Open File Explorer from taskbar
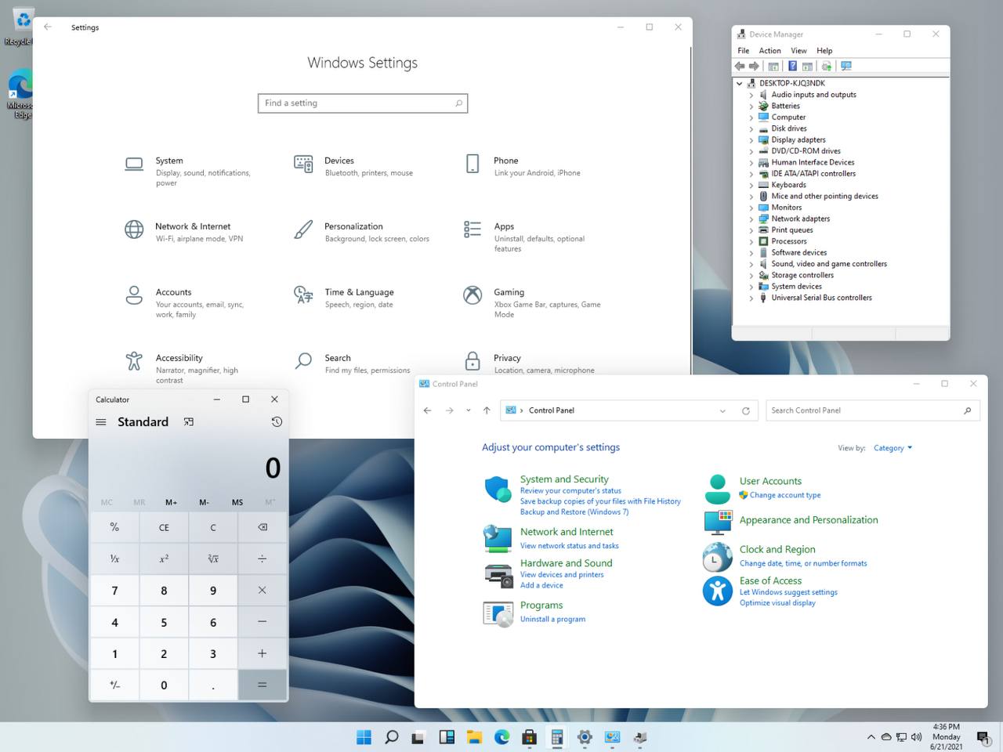Image resolution: width=1003 pixels, height=752 pixels. pos(474,737)
